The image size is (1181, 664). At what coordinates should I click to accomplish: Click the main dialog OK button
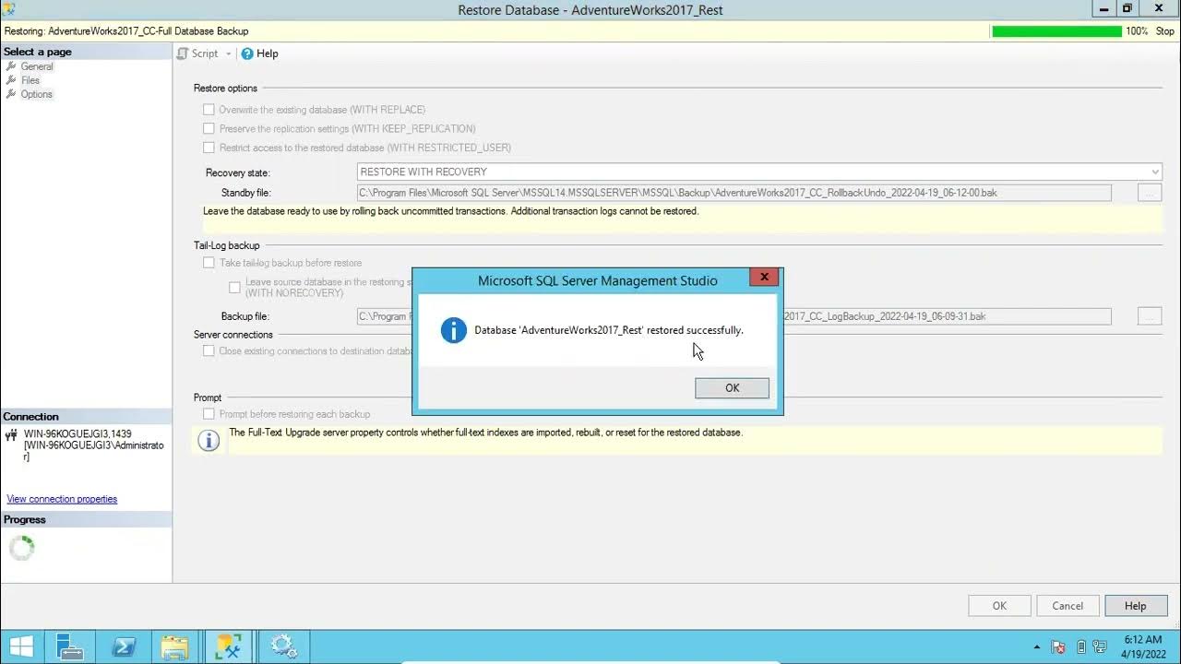[999, 606]
